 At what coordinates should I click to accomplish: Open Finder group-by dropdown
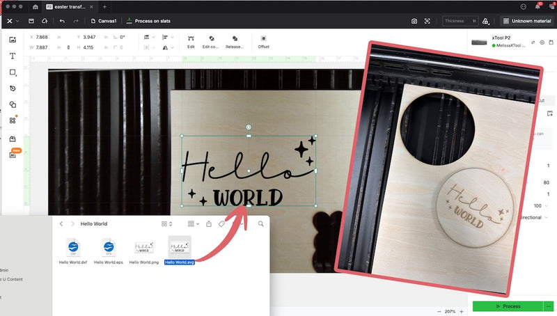(194, 224)
